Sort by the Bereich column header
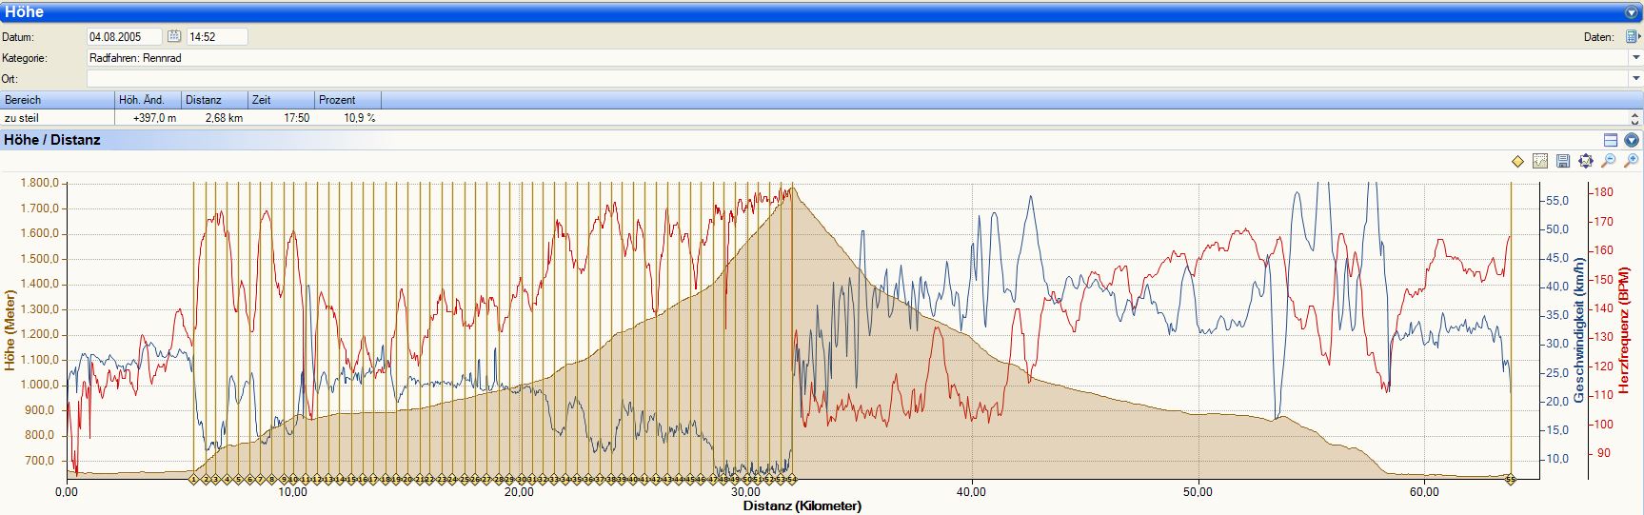Viewport: 1644px width, 515px height. [x=57, y=100]
